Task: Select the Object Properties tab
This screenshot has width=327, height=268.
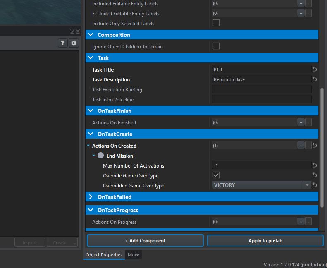Action: point(104,255)
